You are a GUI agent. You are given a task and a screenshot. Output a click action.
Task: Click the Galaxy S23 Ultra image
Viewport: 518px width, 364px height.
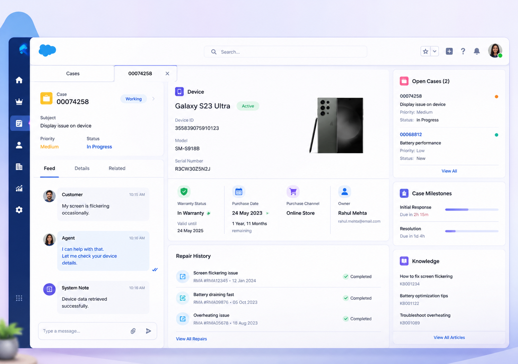click(336, 125)
